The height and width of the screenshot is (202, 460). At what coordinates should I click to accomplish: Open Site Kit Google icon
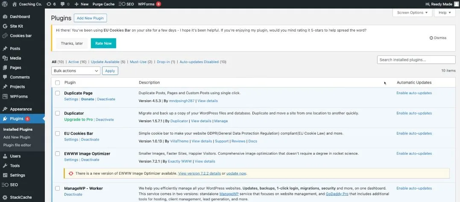pos(5,26)
